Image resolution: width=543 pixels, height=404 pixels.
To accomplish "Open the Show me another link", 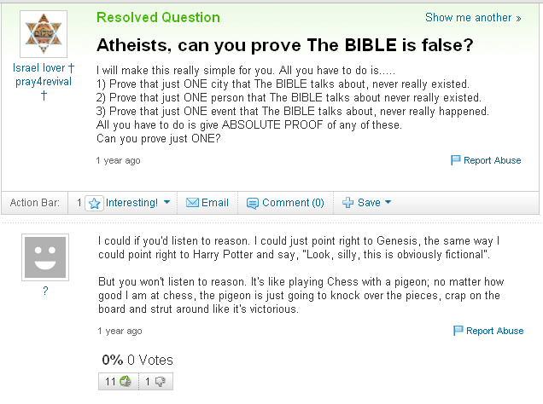I will coord(473,17).
